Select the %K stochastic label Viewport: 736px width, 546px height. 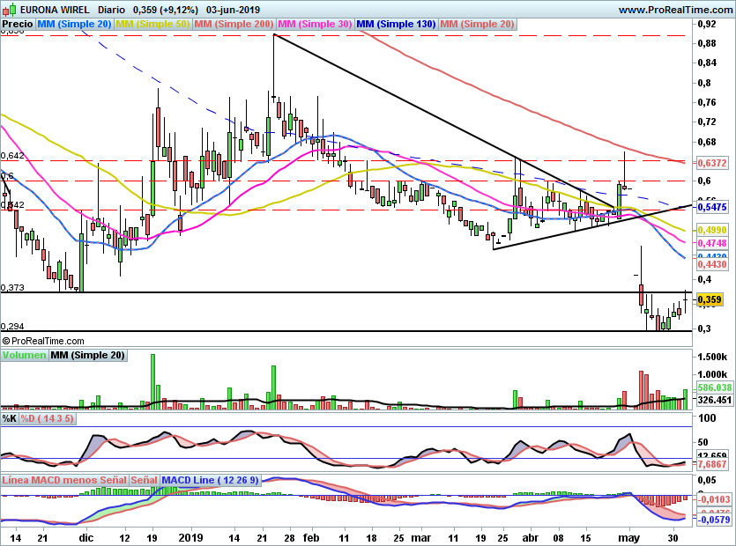pos(10,418)
